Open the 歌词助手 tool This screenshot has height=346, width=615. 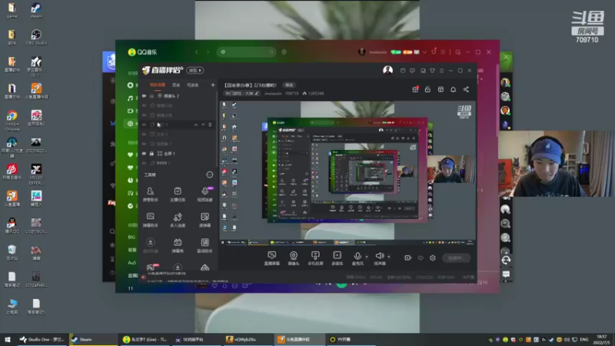204,245
